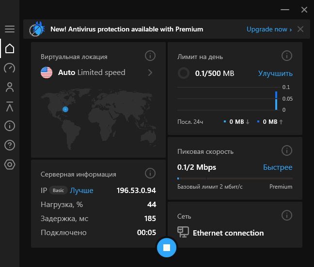The image size is (314, 267).
Task: Go to the Home sidebar icon
Action: [10, 48]
